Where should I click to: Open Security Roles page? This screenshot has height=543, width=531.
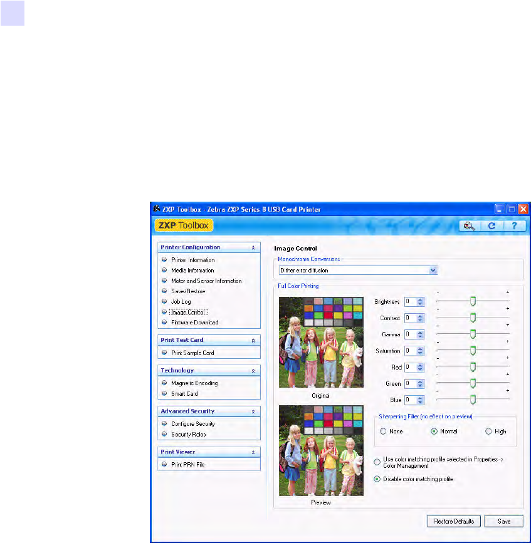188,434
